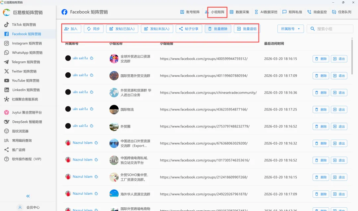Image resolution: width=358 pixels, height=211 pixels.
Task: Open WhatsApp 矩阵营销 in the sidebar
Action: pos(28,52)
